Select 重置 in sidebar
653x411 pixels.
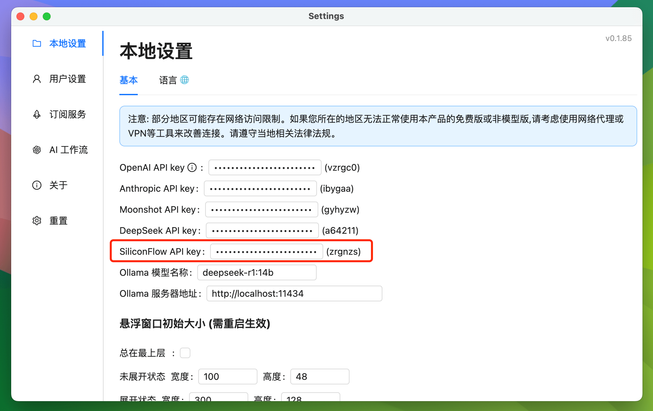coord(59,221)
